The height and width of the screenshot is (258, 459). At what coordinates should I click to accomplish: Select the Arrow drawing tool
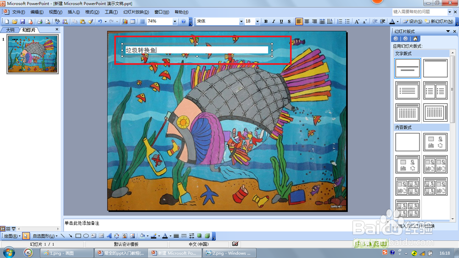click(70, 236)
